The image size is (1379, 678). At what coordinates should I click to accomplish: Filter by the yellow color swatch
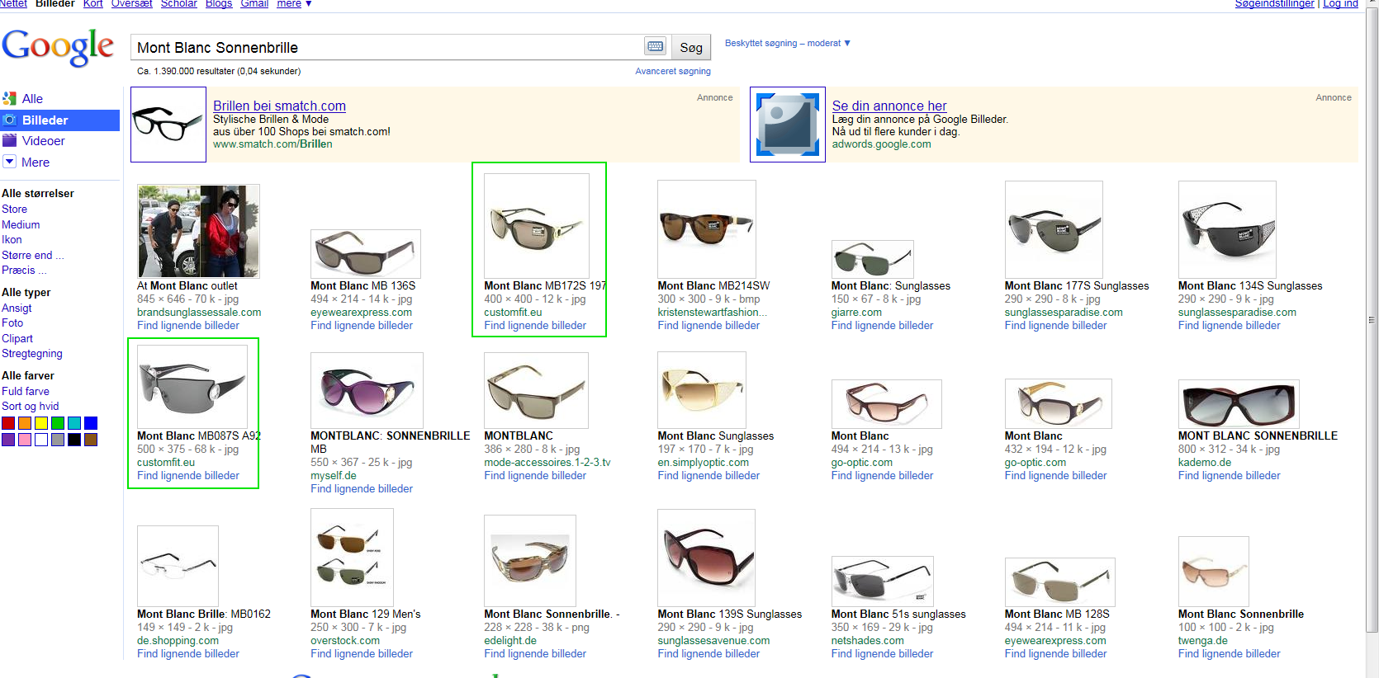pos(41,423)
